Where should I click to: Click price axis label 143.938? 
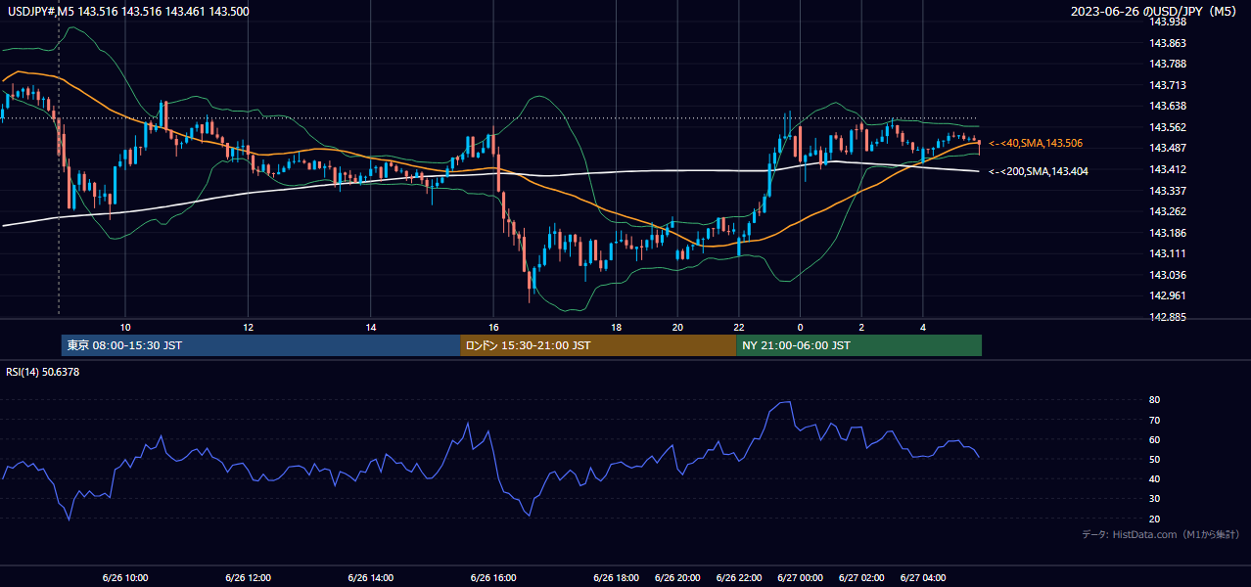tap(1170, 23)
